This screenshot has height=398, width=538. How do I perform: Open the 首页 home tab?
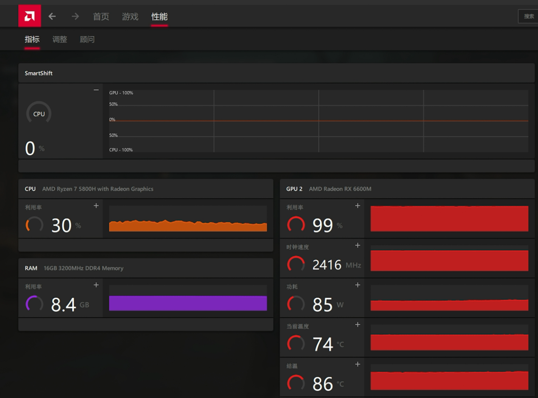[x=101, y=17]
